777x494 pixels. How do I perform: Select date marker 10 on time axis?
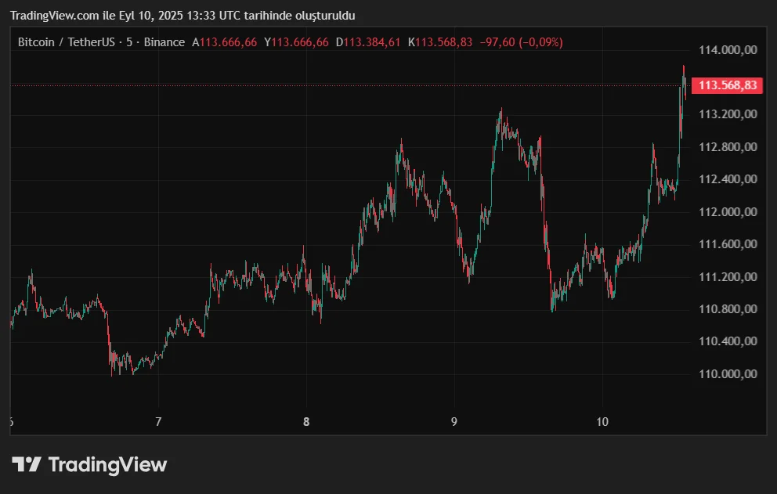[x=602, y=422]
